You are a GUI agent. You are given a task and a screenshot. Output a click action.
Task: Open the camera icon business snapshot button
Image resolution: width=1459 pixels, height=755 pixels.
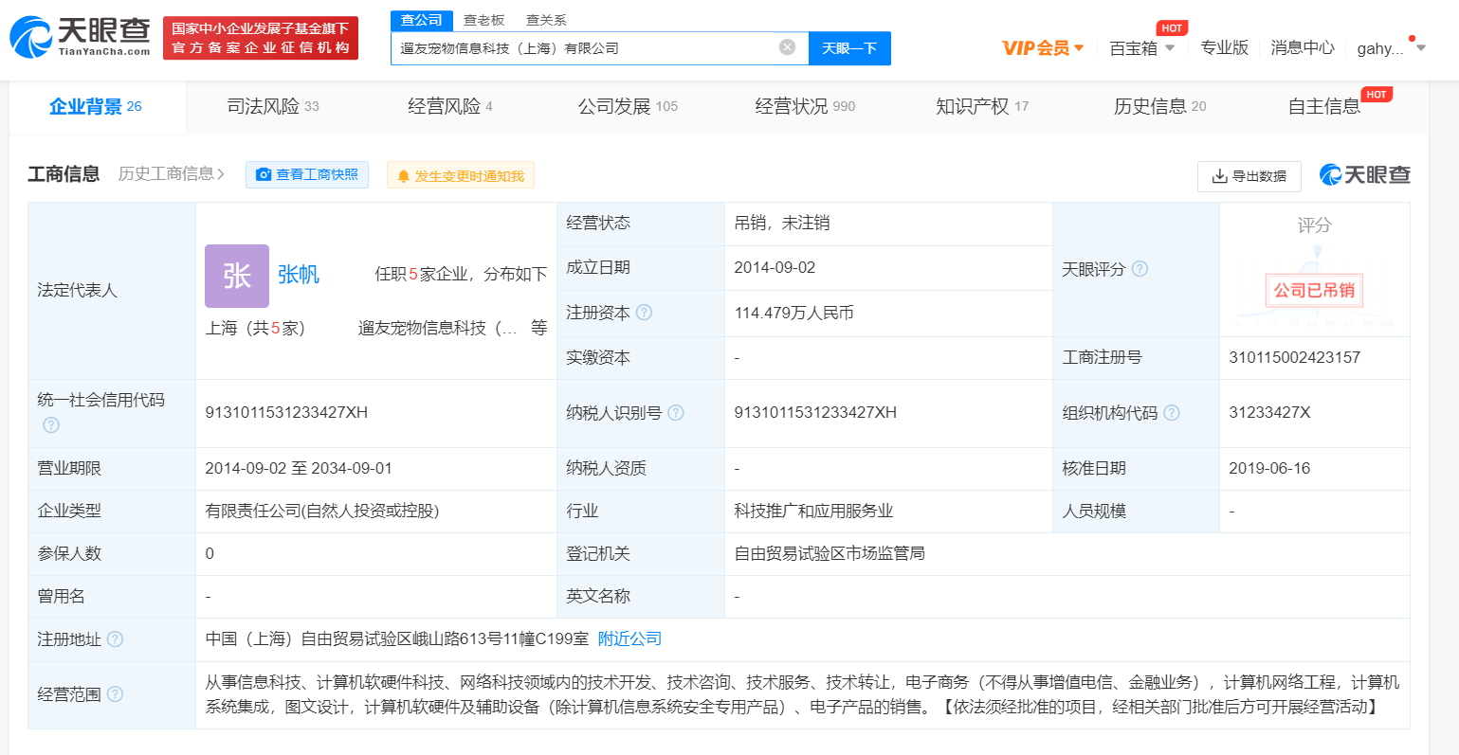[307, 175]
